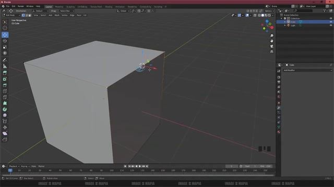Select the Measure tool
334x187 pixels.
5,66
